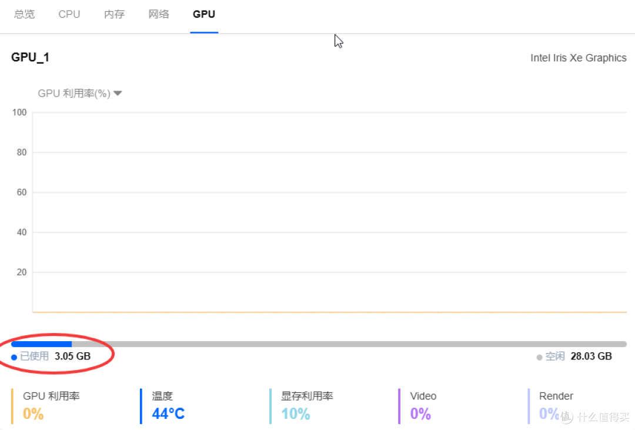Click the blue 已使用 legend dot
Image resolution: width=635 pixels, height=430 pixels.
(14, 357)
